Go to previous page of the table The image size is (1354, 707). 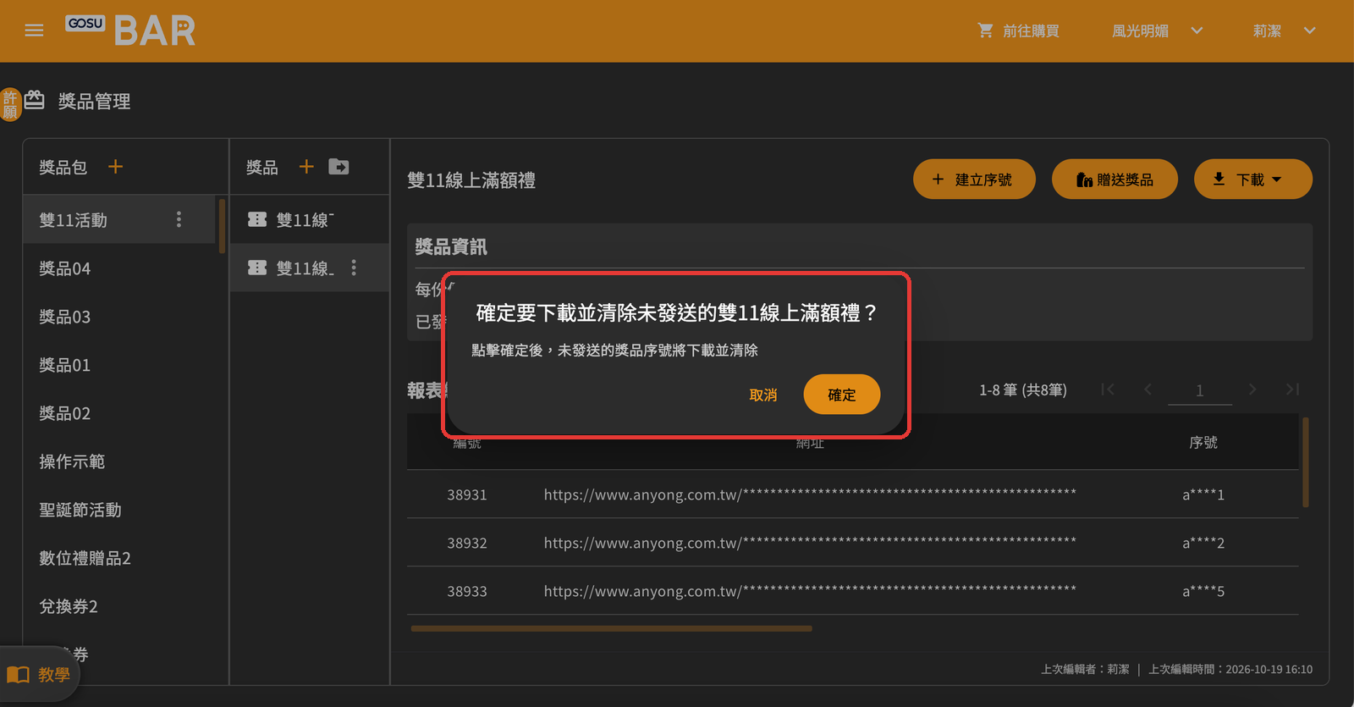[1148, 389]
